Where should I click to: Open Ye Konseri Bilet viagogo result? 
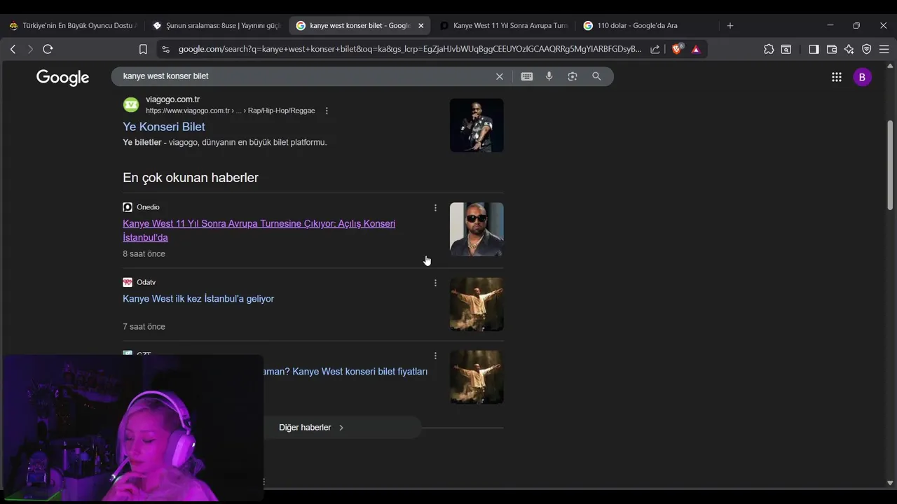[164, 127]
